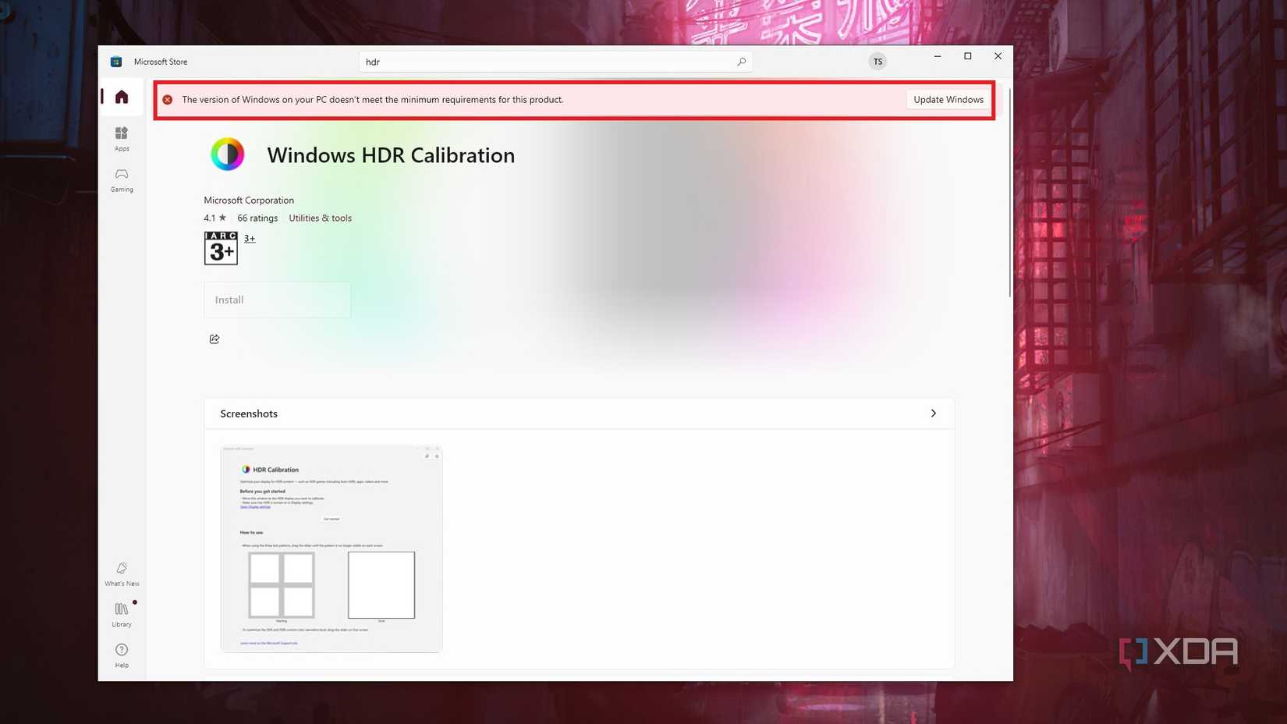The height and width of the screenshot is (724, 1287).
Task: Click the share icon below Install
Action: 214,339
